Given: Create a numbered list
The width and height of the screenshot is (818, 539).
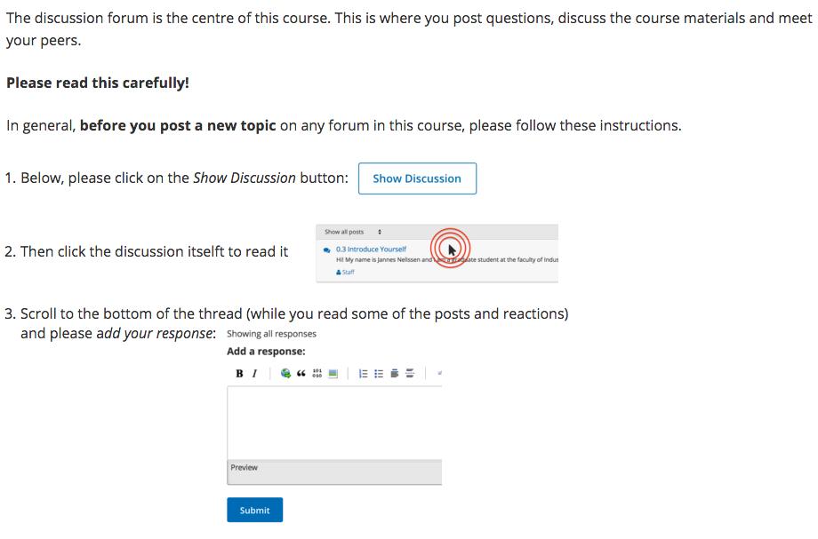Looking at the screenshot, I should tap(363, 374).
